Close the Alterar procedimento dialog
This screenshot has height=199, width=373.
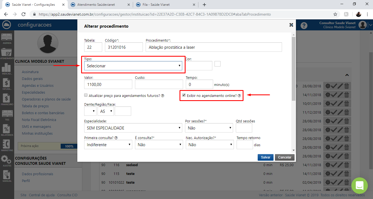tap(291, 25)
